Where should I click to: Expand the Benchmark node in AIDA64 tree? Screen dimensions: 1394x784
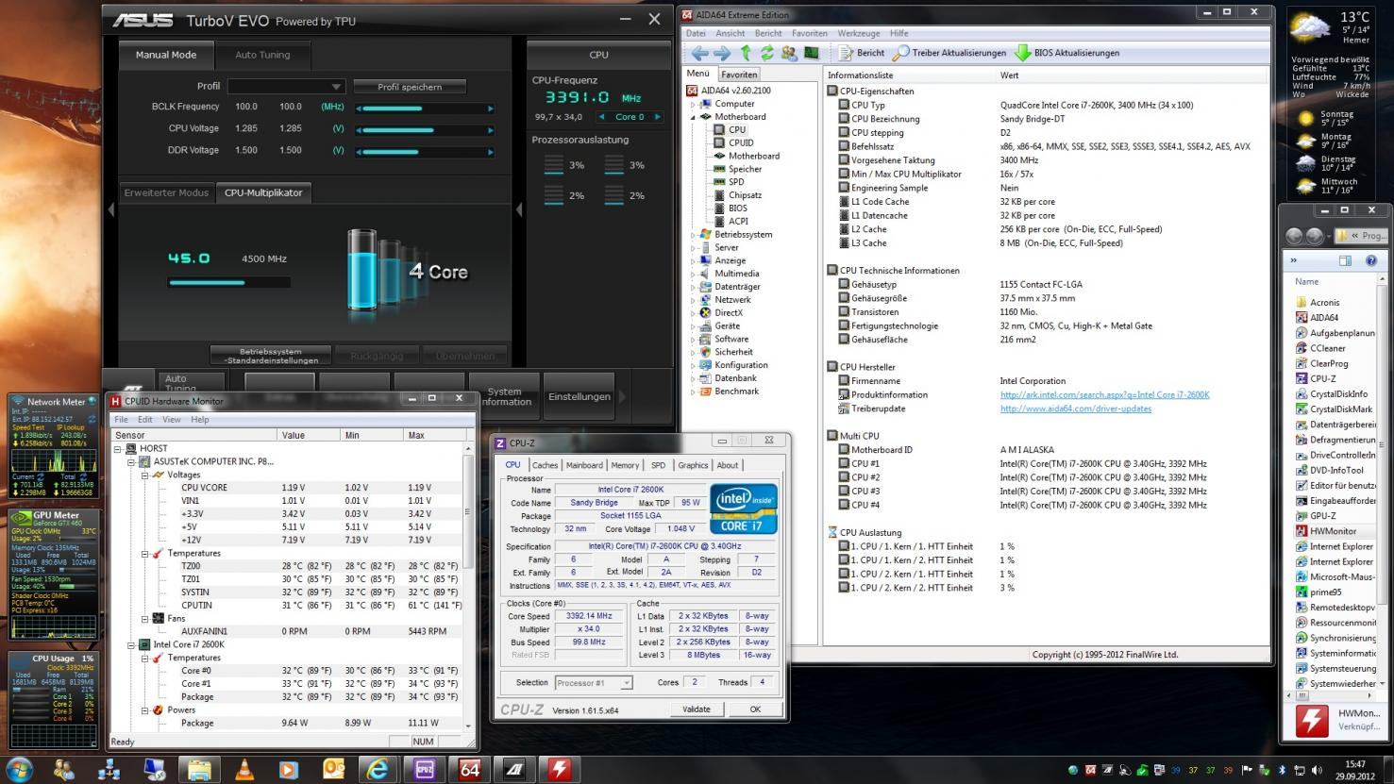click(694, 391)
